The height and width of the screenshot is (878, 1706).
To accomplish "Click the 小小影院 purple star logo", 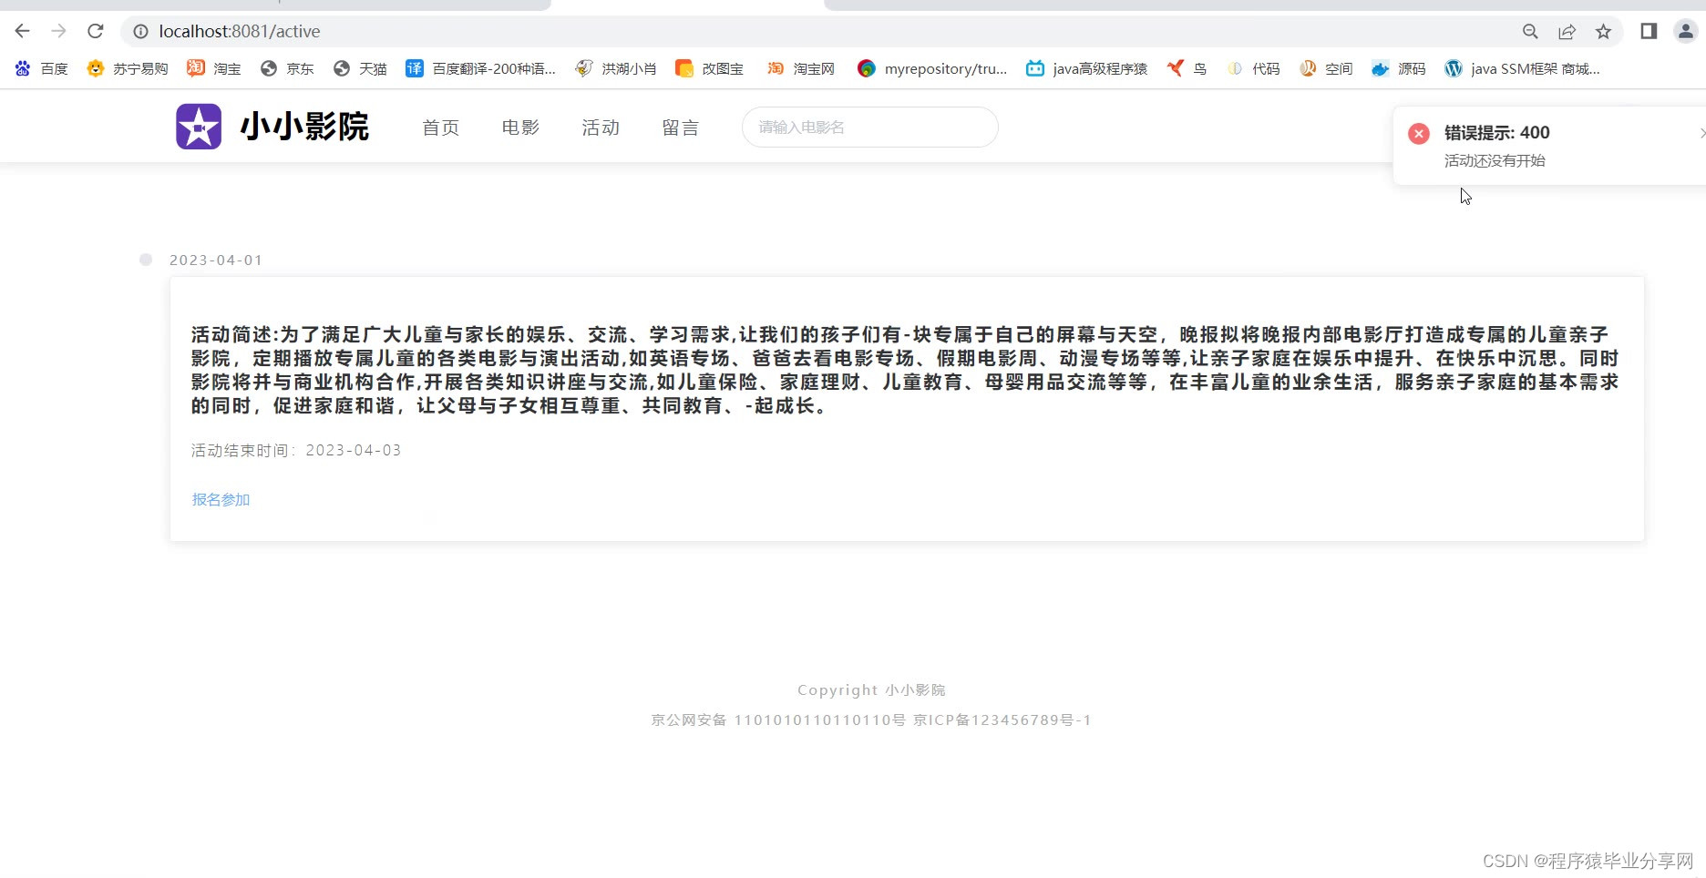I will pos(199,127).
